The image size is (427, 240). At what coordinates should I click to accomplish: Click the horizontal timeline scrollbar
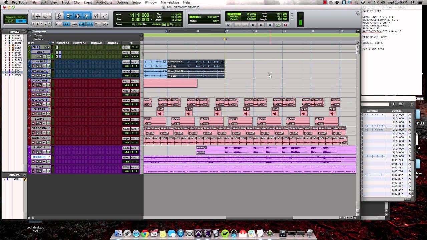[259, 218]
